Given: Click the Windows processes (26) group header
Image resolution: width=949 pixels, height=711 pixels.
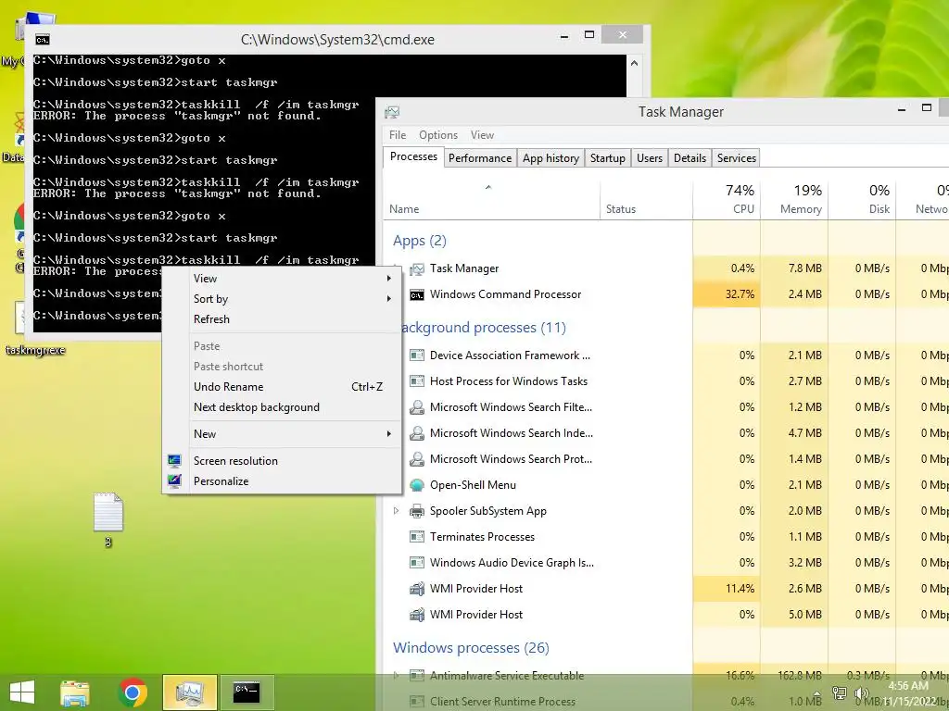Looking at the screenshot, I should click(471, 648).
